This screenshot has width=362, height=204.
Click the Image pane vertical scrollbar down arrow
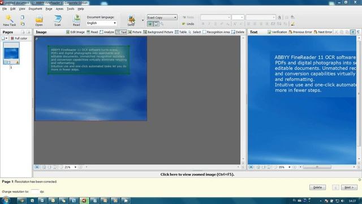point(243,159)
